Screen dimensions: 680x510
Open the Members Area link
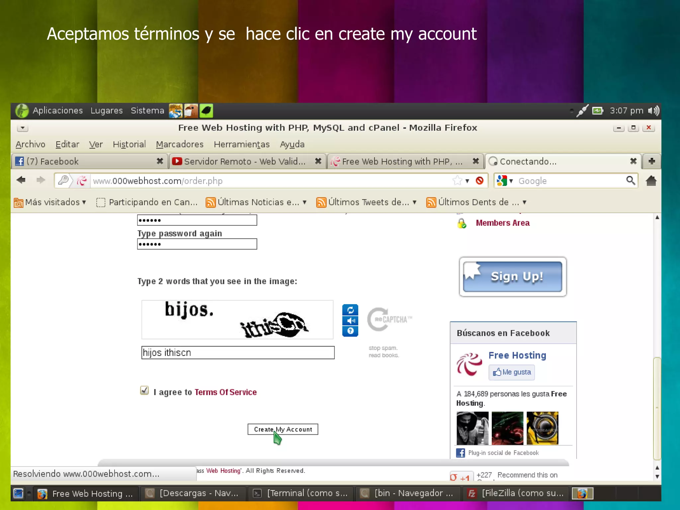coord(503,223)
